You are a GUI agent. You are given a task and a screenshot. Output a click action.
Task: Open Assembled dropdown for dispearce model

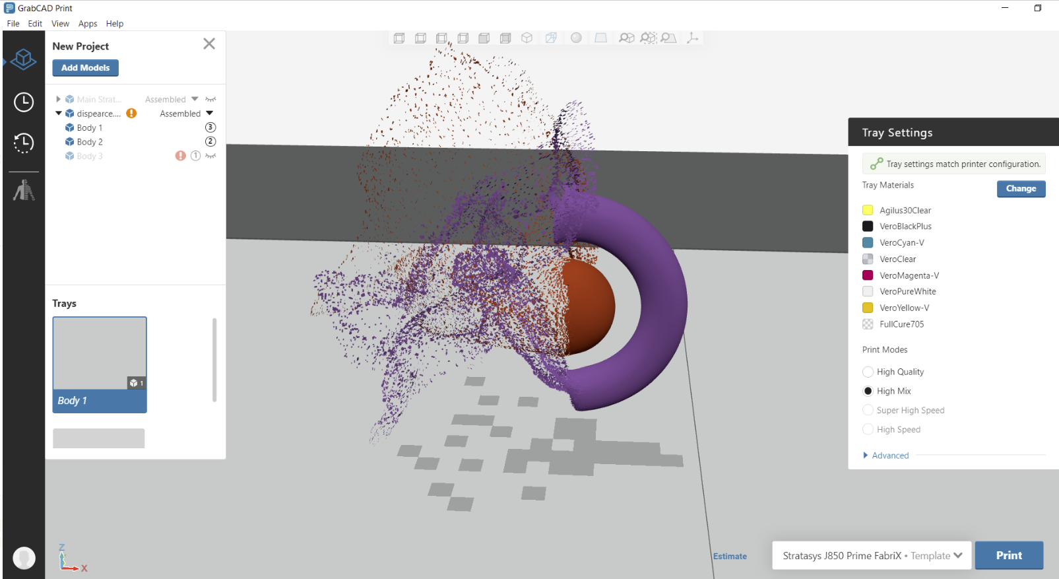click(210, 114)
